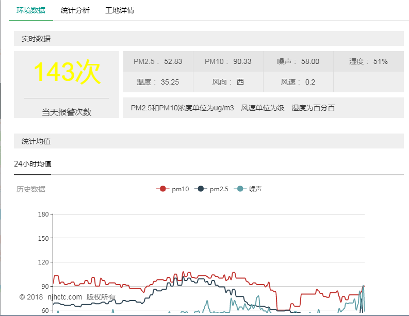The height and width of the screenshot is (316, 409).
Task: Click the PM2.5和PM10浓度单位为ug/m3 note
Action: coord(183,108)
